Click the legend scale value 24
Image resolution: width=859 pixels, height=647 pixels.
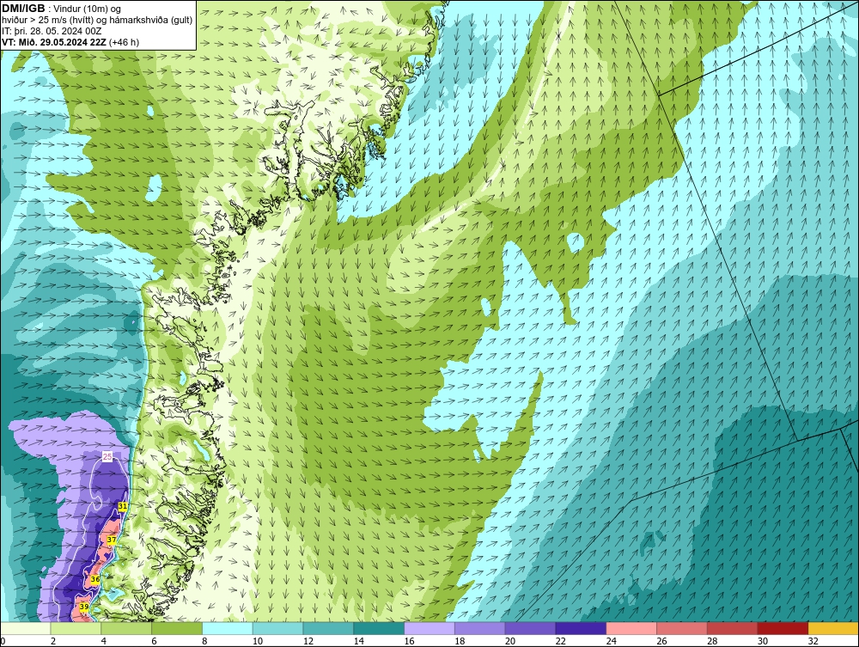pos(611,640)
